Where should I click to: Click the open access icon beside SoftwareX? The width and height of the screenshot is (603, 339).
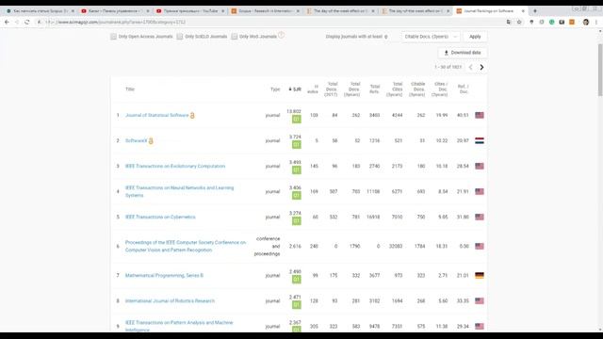[151, 141]
